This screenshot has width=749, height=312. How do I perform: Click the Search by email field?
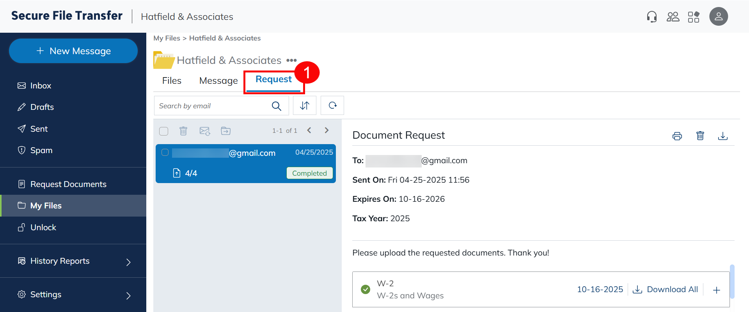[213, 106]
